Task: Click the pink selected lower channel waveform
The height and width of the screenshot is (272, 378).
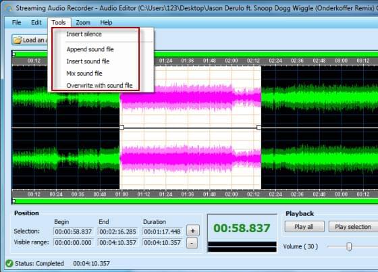Action: (x=190, y=159)
